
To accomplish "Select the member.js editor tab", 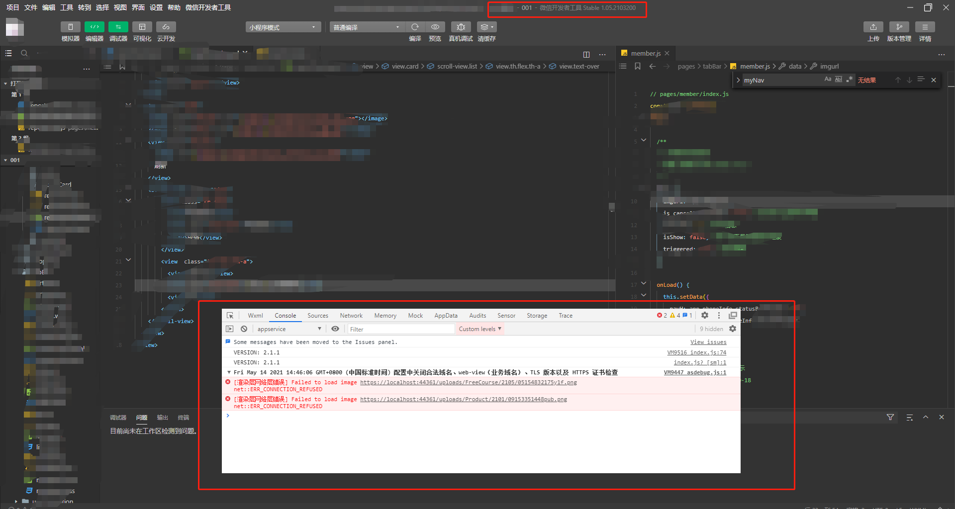I will coord(646,53).
